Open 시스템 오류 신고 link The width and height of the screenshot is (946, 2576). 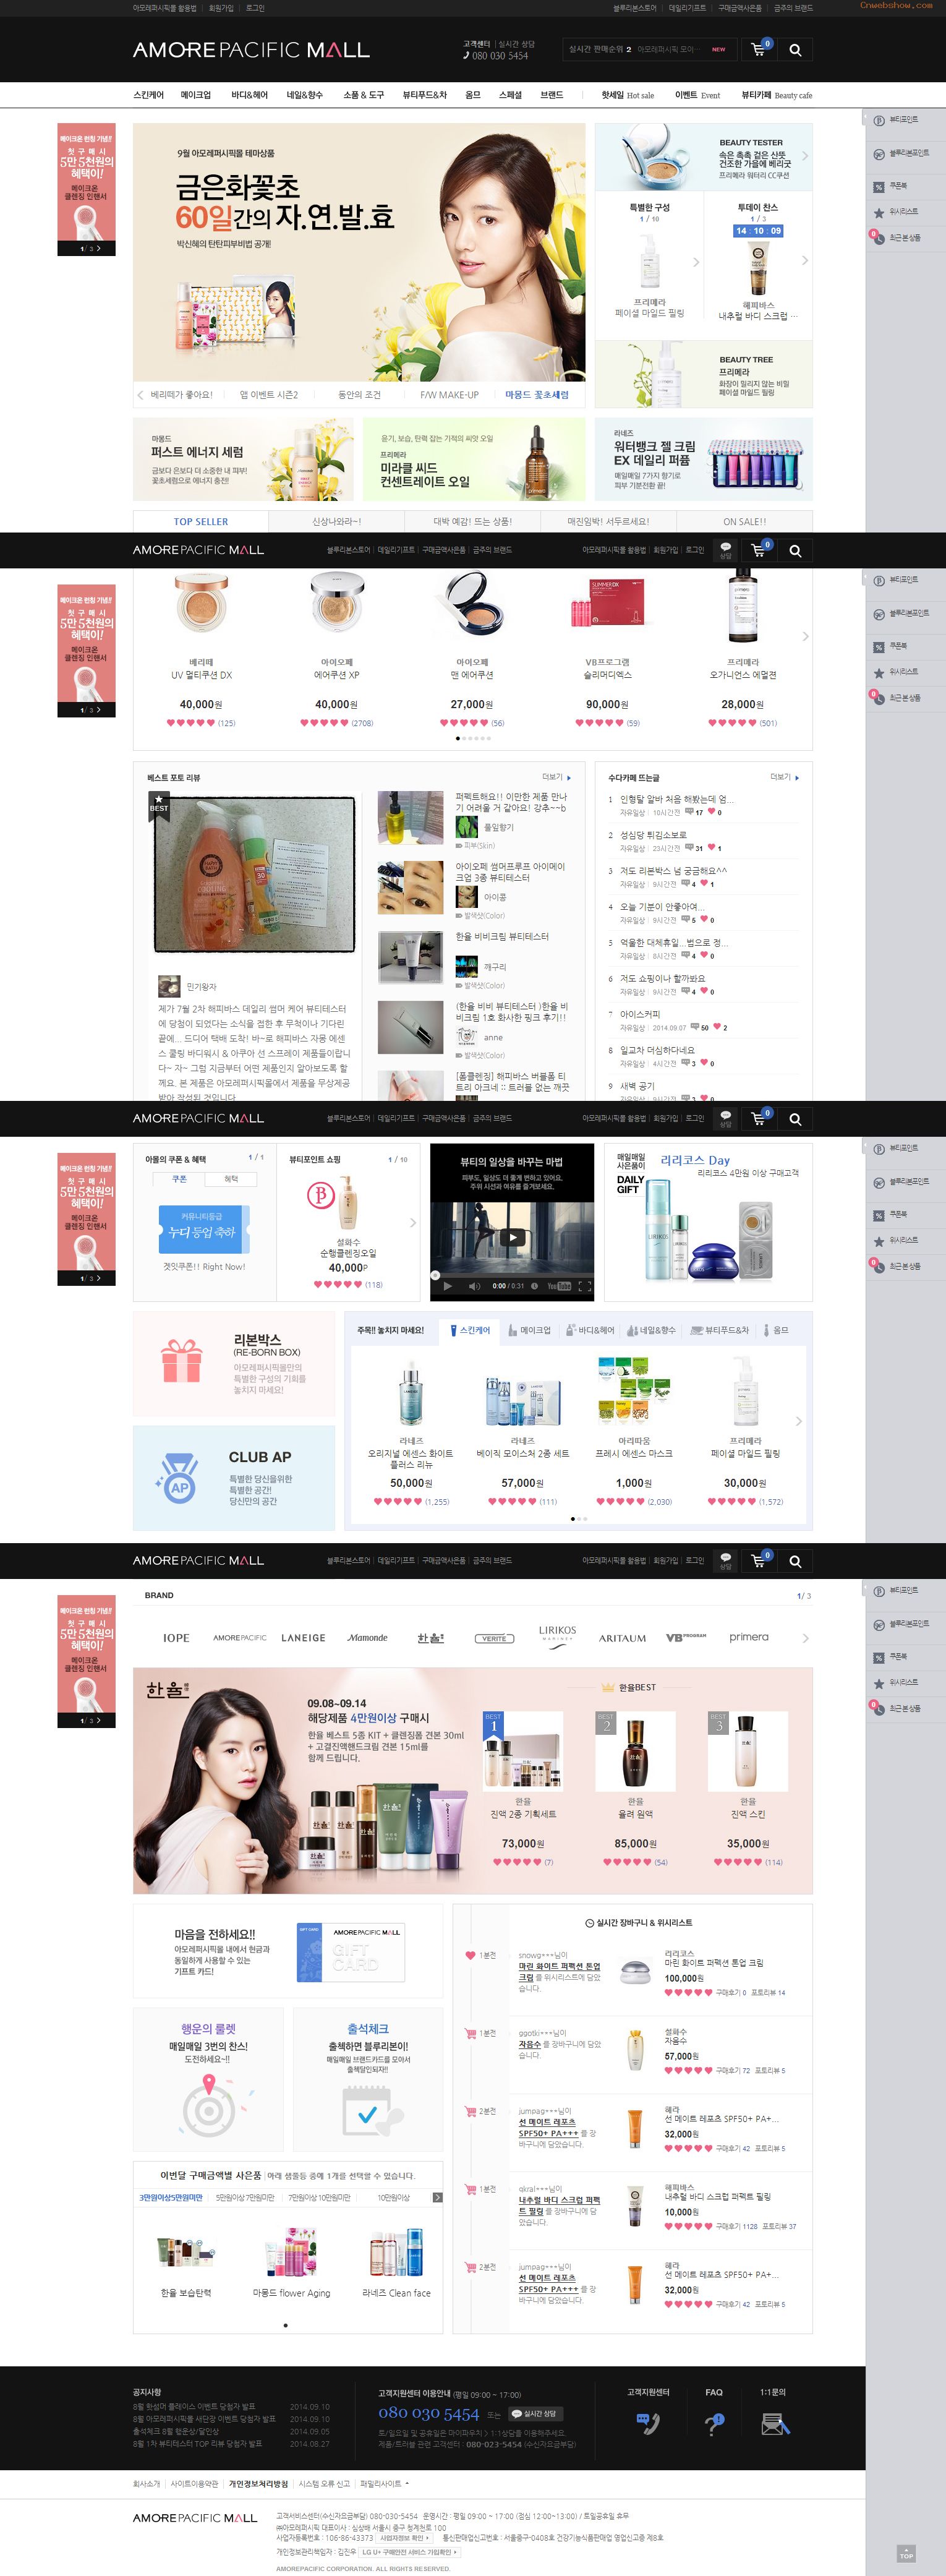tap(324, 2483)
